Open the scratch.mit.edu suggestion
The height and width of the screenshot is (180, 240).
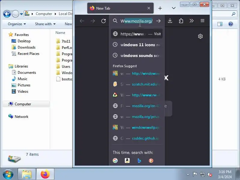pyautogui.click(x=137, y=84)
